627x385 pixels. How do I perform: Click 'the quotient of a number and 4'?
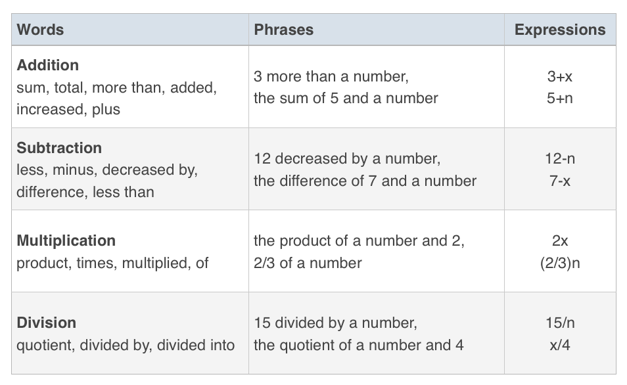[x=359, y=346]
